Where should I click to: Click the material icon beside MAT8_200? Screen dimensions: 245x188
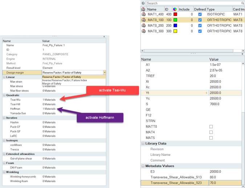(x=143, y=26)
